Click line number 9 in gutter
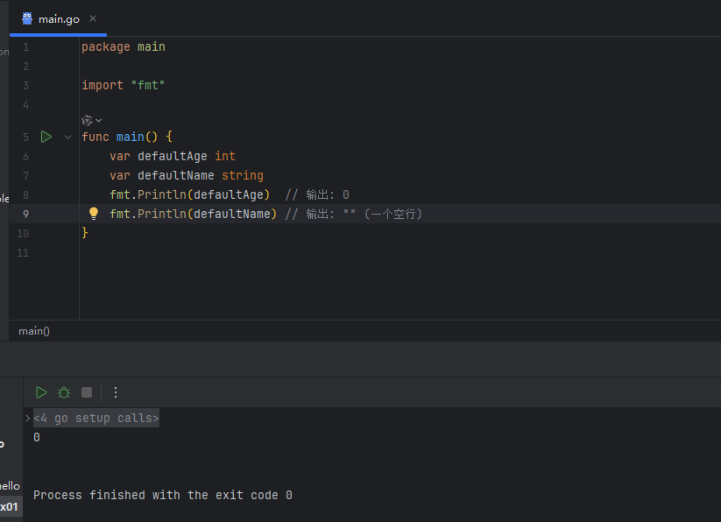This screenshot has height=522, width=721. (25, 214)
